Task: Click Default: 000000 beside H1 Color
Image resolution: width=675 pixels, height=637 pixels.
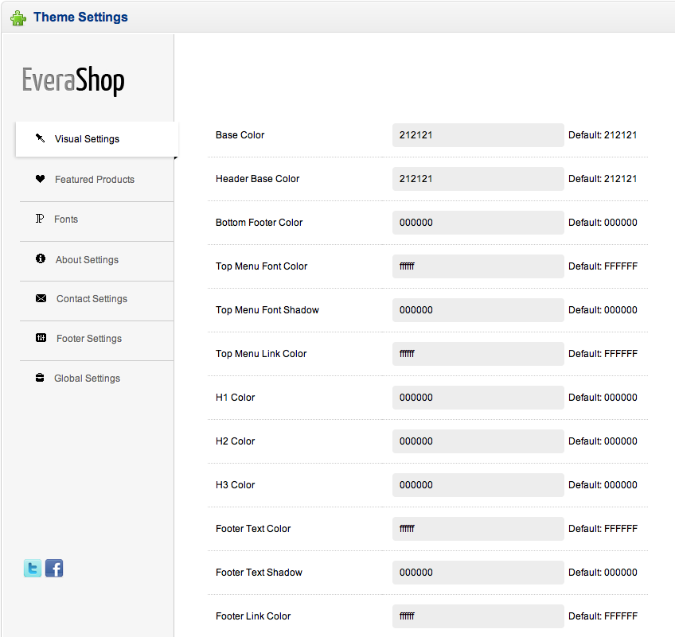Action: 603,398
